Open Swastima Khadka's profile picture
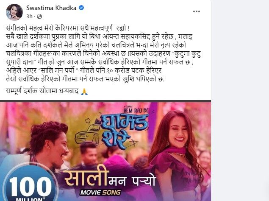This screenshot has height=201, width=269. (x=14, y=12)
